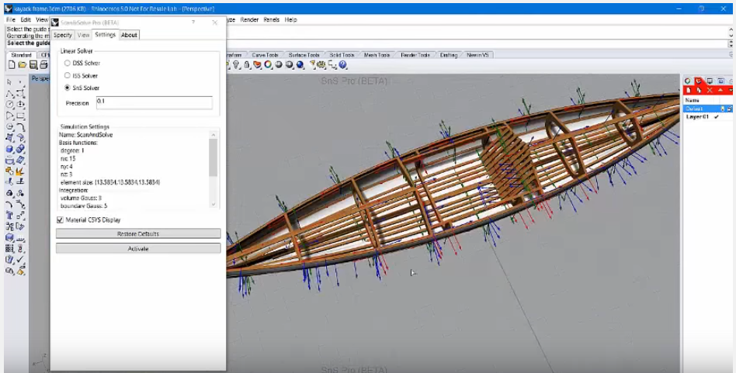Open the Curve Tools toolbar tab

tap(266, 55)
